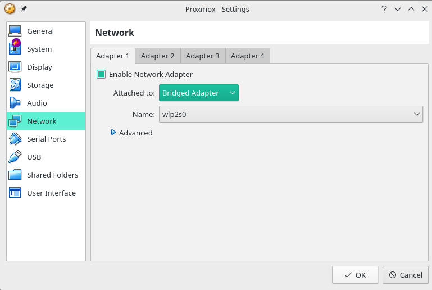This screenshot has width=432, height=290.
Task: Open the General settings monitor icon
Action: [x=15, y=31]
